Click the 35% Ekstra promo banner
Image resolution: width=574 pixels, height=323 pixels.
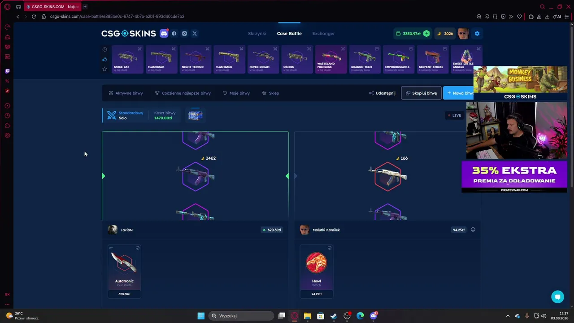[x=514, y=177]
